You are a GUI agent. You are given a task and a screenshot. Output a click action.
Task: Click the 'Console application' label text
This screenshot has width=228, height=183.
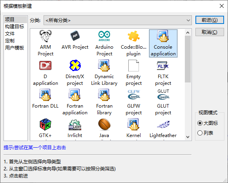[x=163, y=50]
